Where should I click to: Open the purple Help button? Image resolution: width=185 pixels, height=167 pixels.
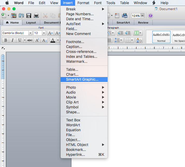[x=151, y=16]
